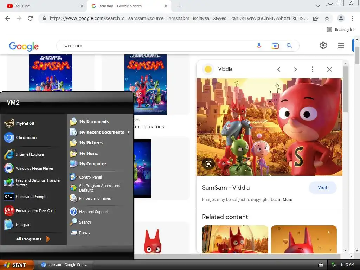Open My Music folder

tap(84, 153)
